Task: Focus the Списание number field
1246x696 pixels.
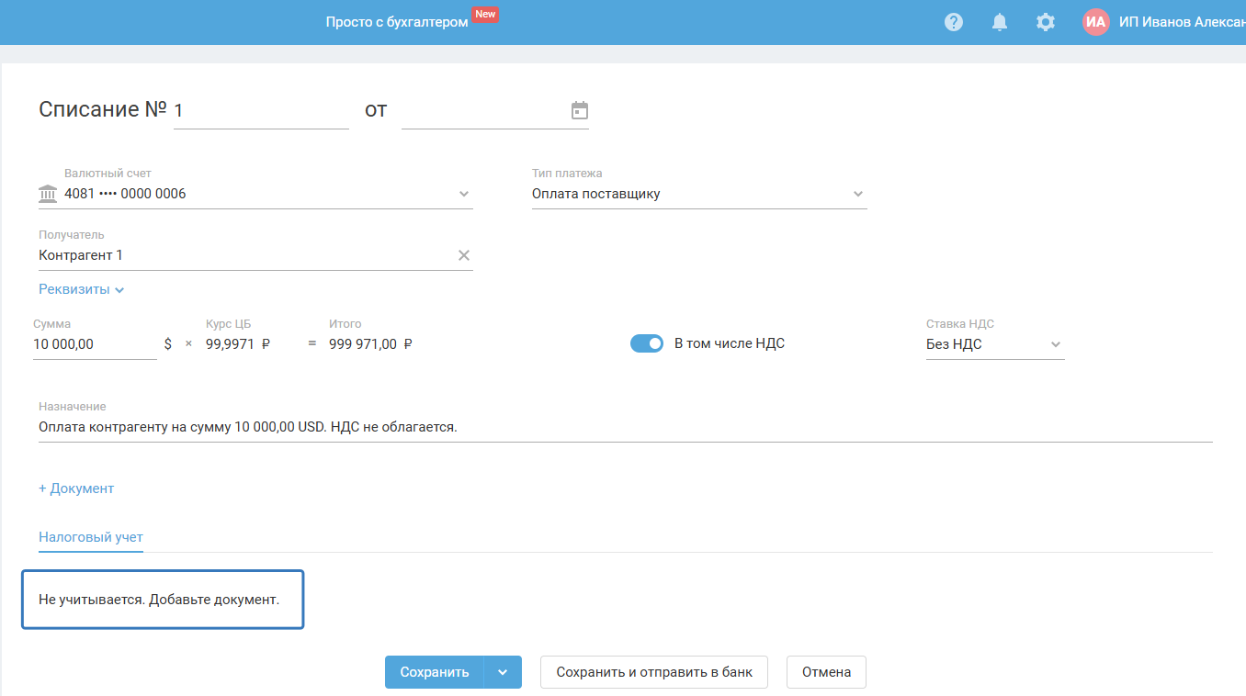Action: coord(261,111)
